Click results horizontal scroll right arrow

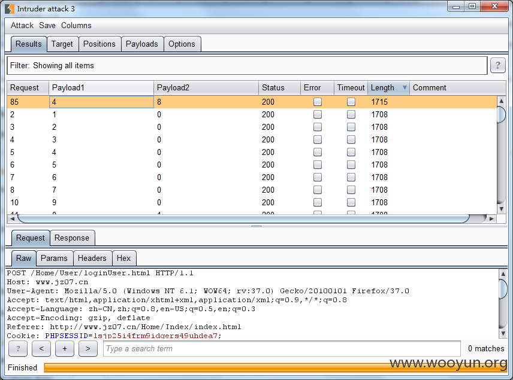[492, 218]
